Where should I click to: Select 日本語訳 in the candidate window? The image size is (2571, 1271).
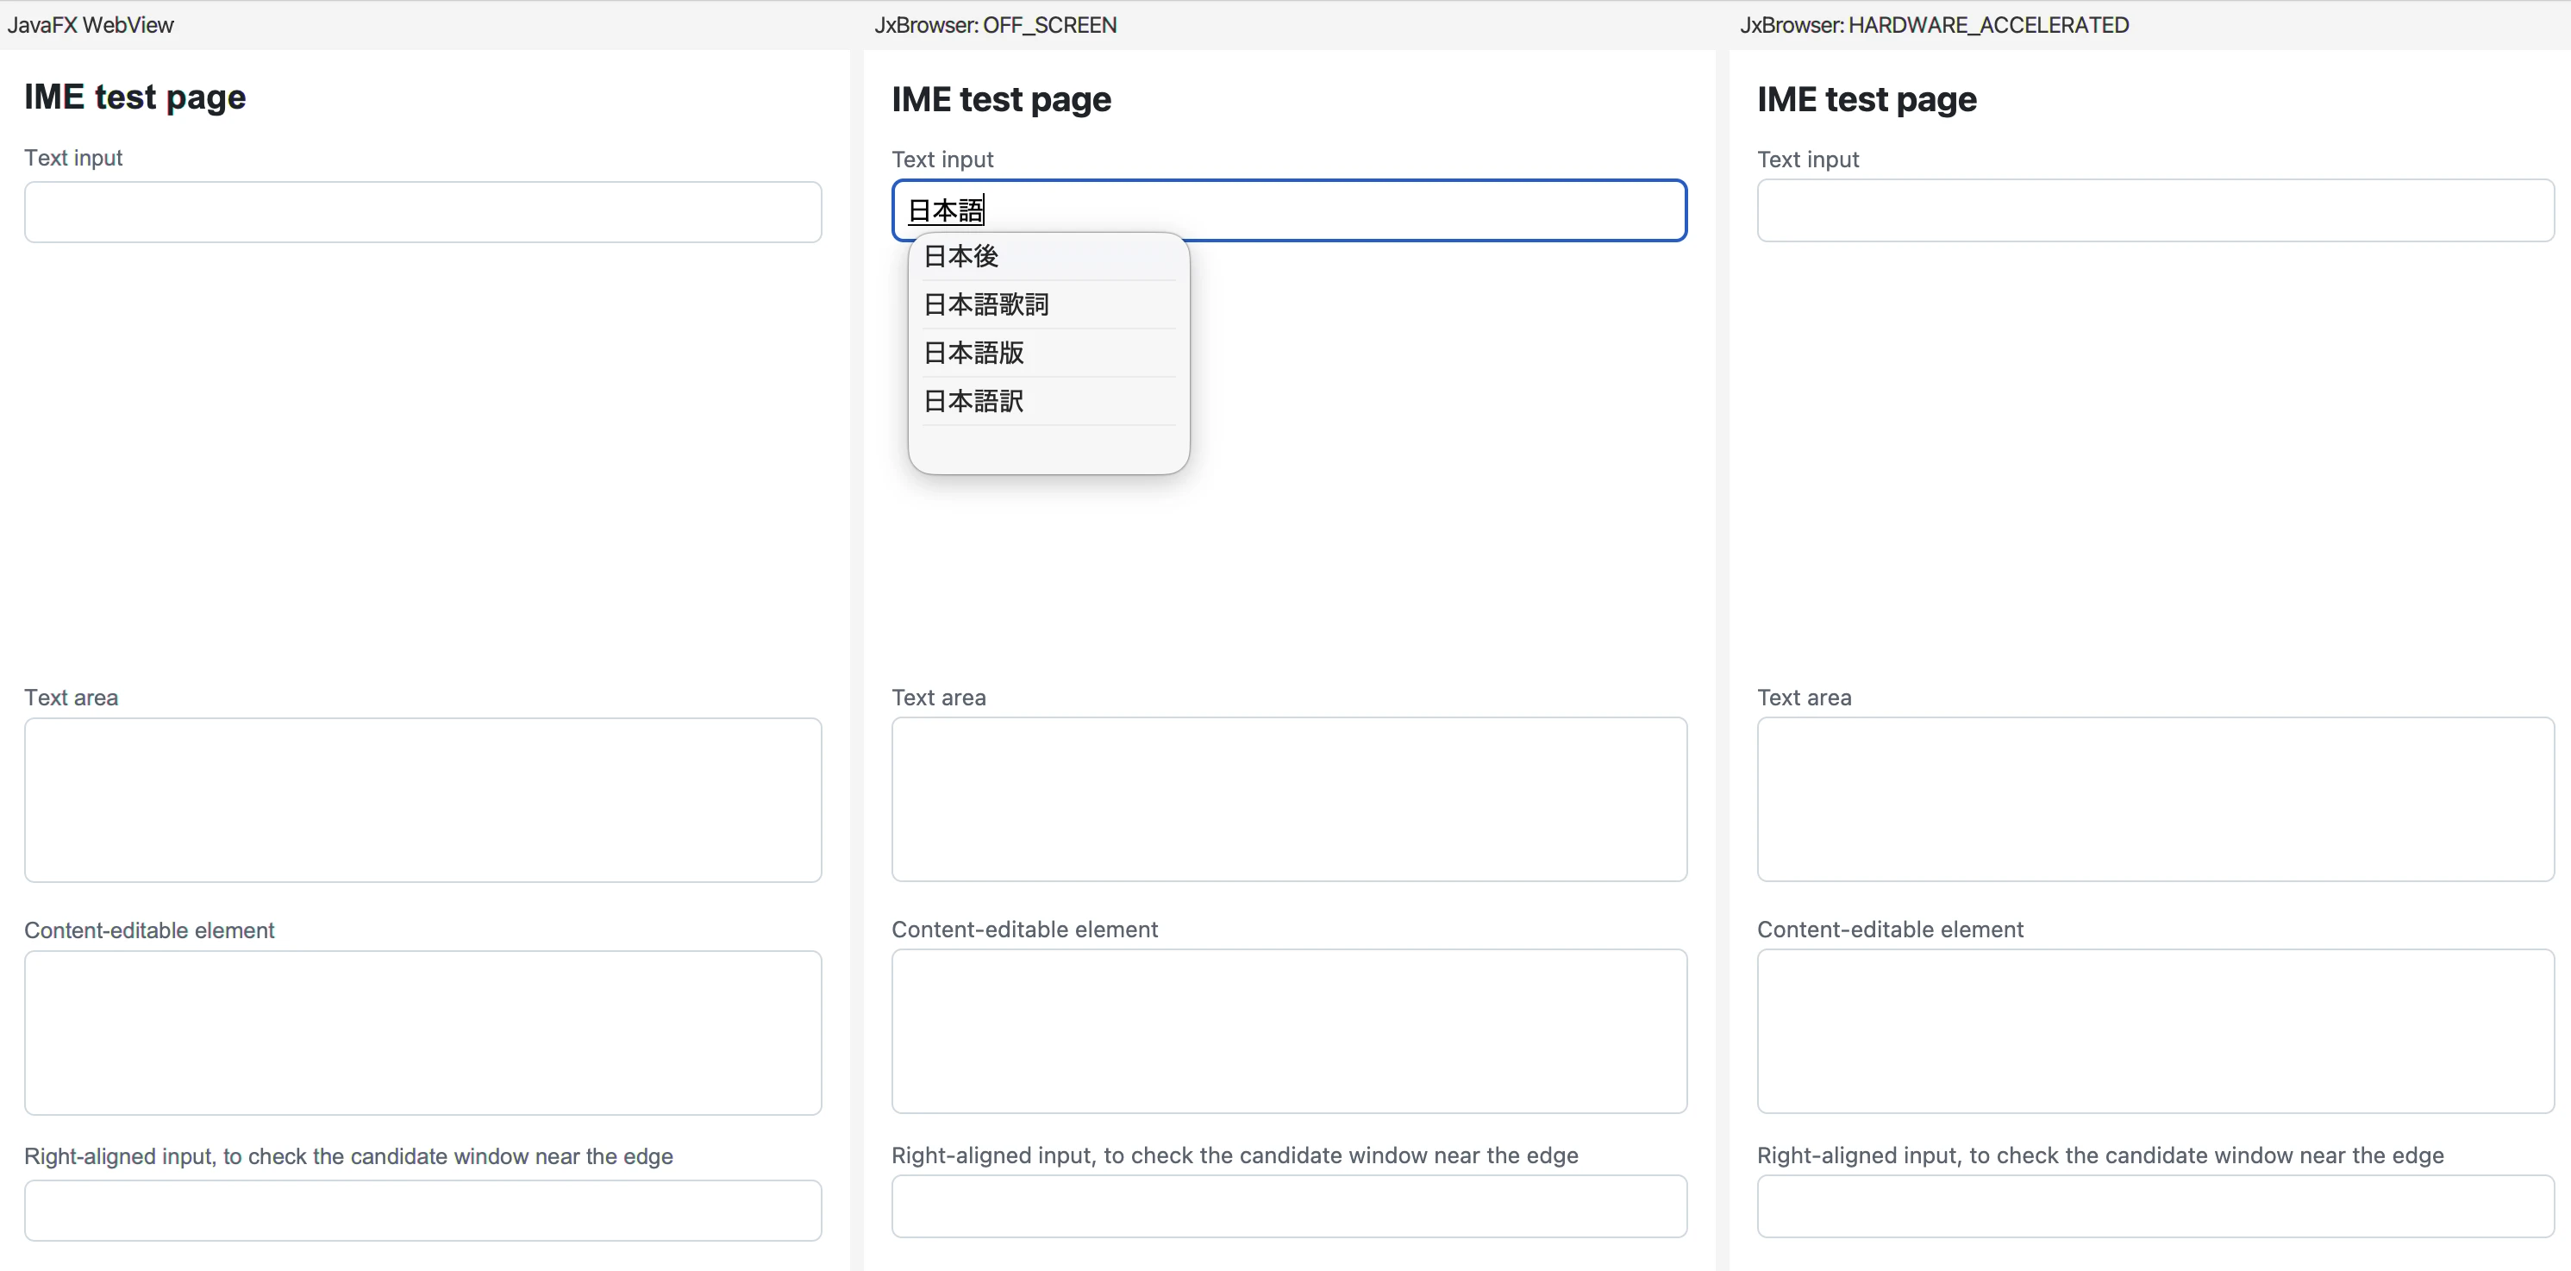(1048, 401)
